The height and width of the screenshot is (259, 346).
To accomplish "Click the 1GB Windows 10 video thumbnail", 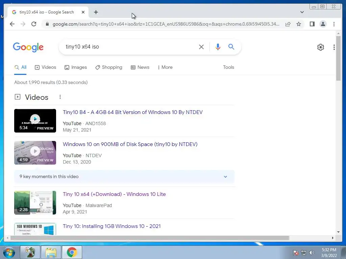I will click(x=35, y=229).
